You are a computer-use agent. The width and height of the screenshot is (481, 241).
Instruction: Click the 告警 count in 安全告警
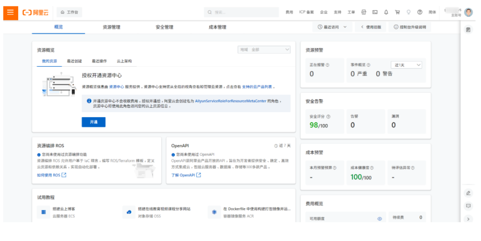pos(352,125)
